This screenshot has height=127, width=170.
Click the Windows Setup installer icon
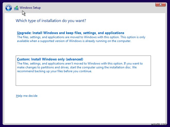16,8
